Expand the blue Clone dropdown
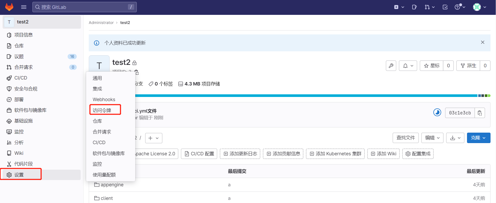The width and height of the screenshot is (496, 203). tap(478, 138)
